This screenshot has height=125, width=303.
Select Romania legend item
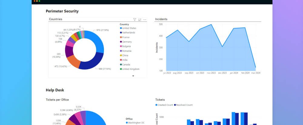pyautogui.click(x=127, y=51)
